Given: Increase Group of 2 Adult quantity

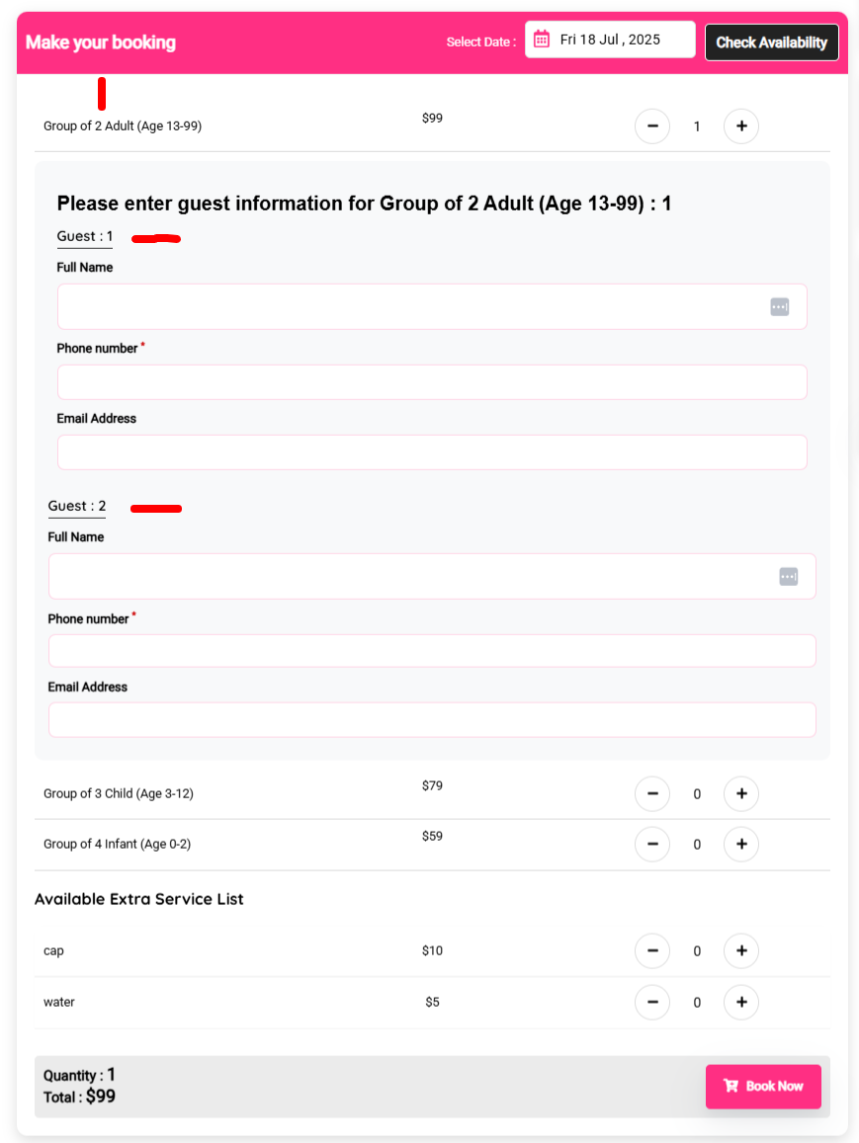Looking at the screenshot, I should [x=740, y=126].
